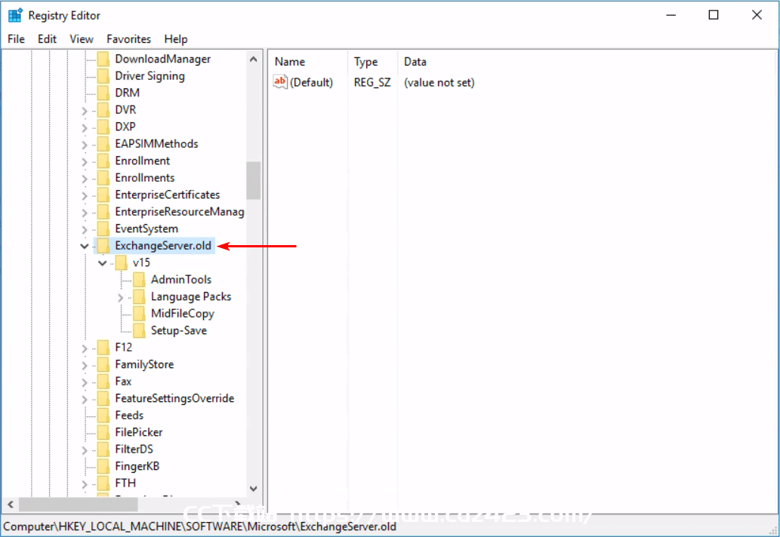The image size is (780, 537).
Task: Expand the FeatureSettingsOverride key
Action: [85, 400]
